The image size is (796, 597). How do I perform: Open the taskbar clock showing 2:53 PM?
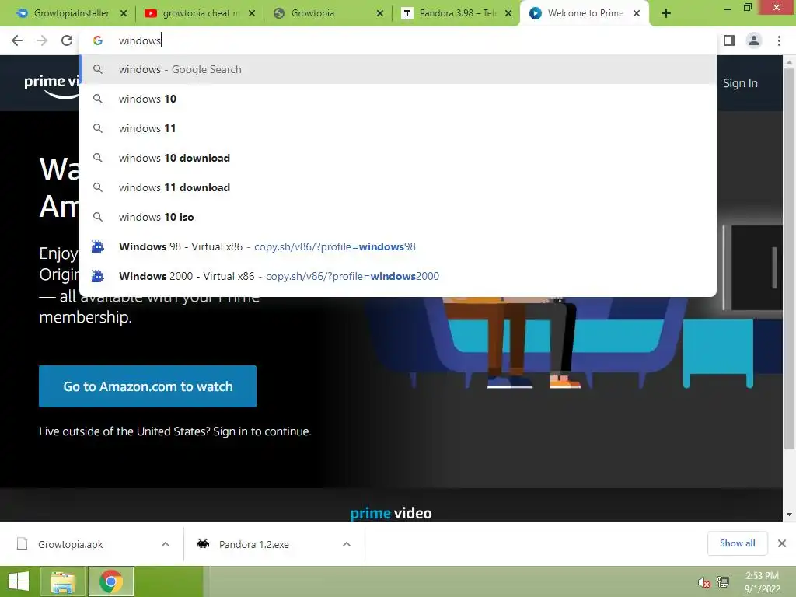pos(762,582)
